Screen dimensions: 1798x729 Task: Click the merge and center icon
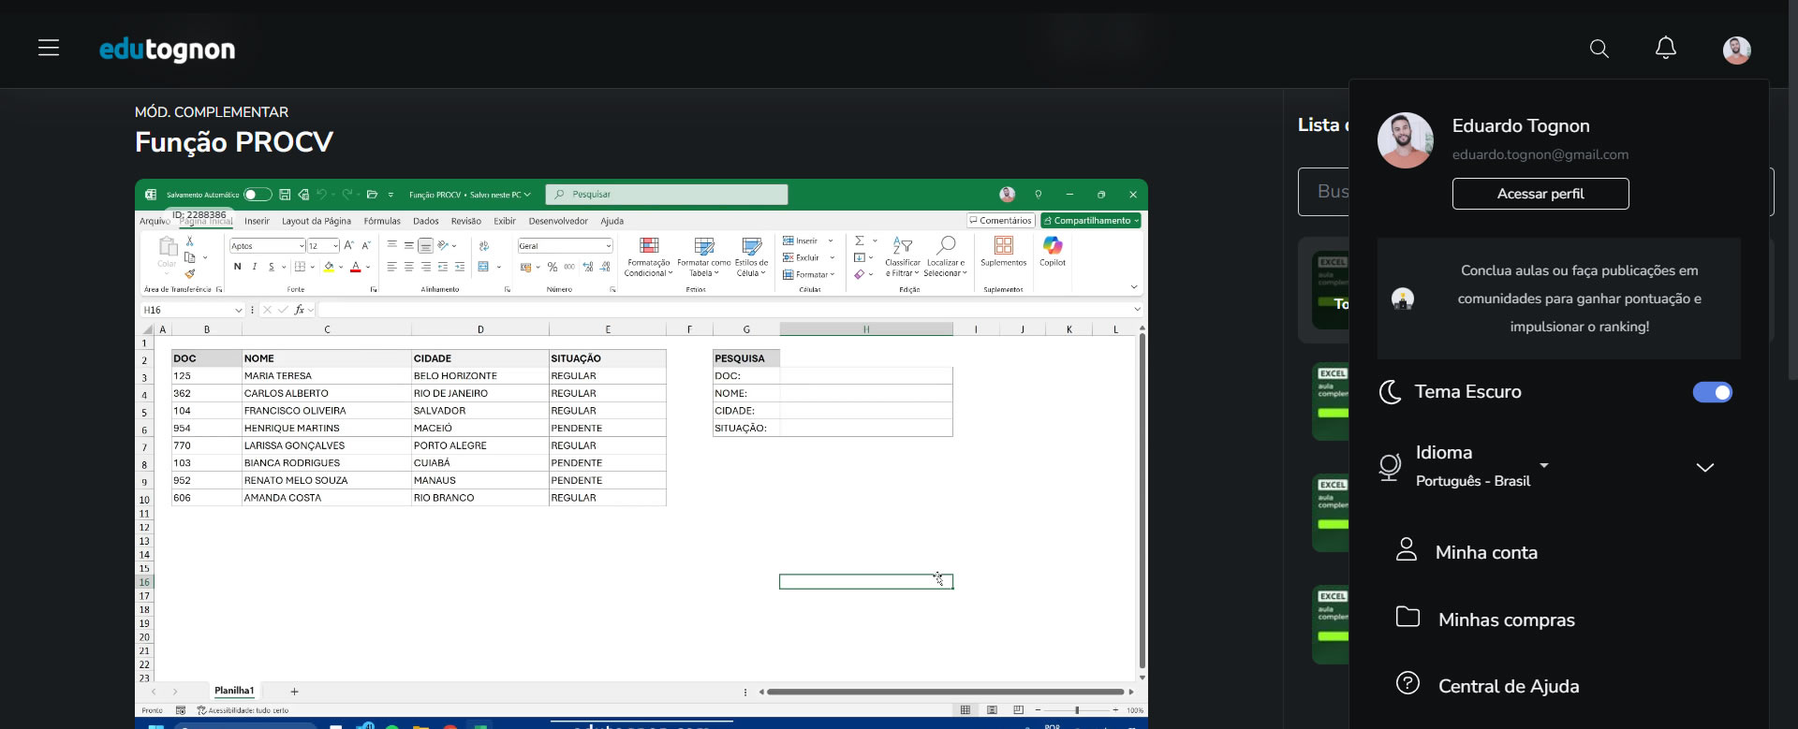(484, 268)
